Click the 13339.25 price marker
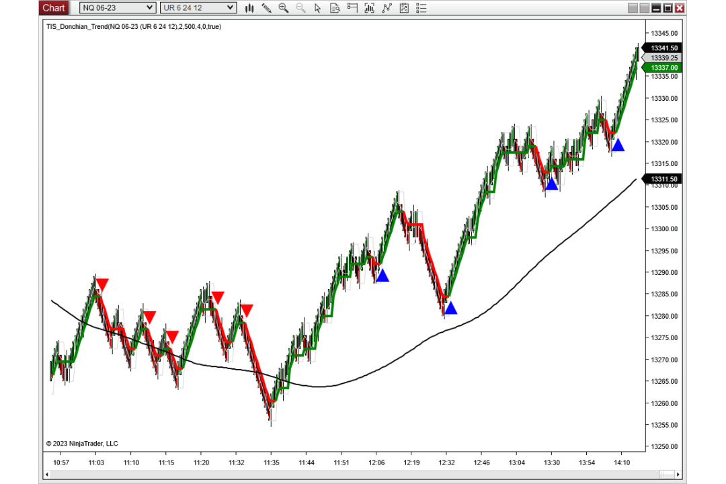The height and width of the screenshot is (484, 726). point(663,58)
